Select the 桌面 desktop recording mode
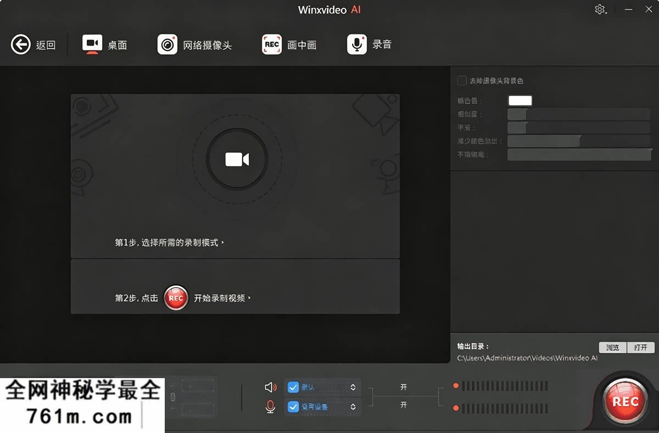 pyautogui.click(x=104, y=44)
